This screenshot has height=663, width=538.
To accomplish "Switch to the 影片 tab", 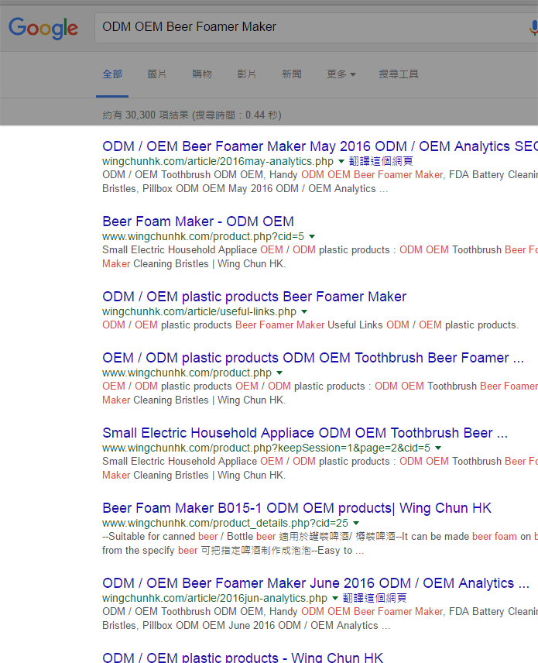I will coord(246,74).
